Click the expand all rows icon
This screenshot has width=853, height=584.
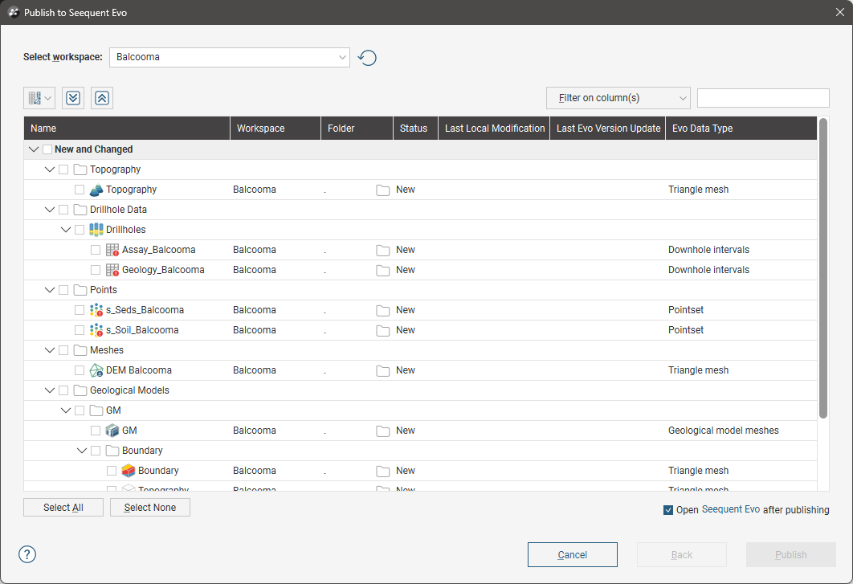tap(73, 98)
